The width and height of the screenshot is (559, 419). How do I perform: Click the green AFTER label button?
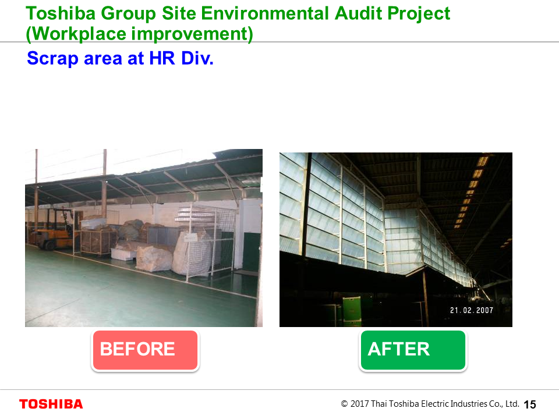413,350
